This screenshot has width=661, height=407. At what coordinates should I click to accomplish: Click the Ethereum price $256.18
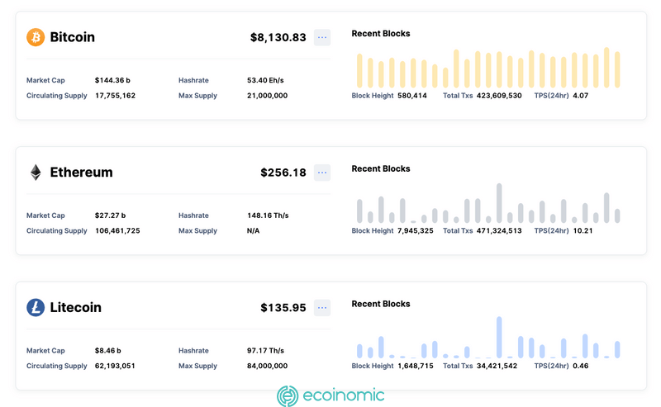[x=283, y=173]
